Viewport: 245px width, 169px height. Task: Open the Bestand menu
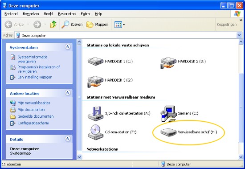11,14
